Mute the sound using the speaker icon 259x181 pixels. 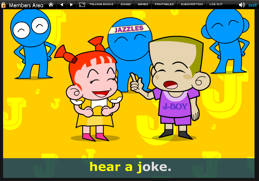point(242,4)
